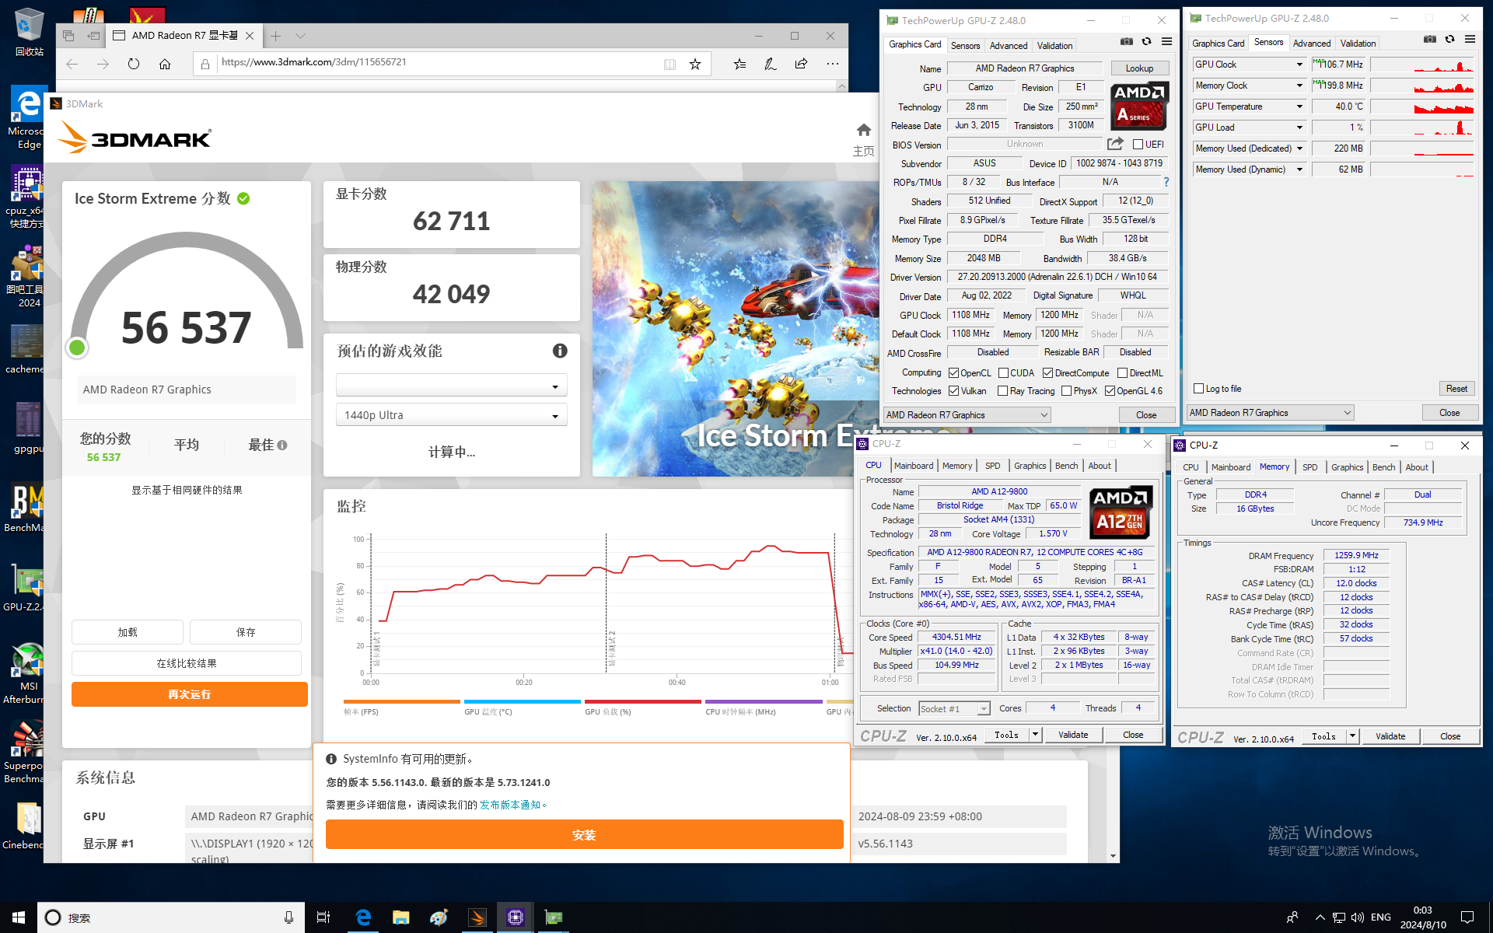Open the 1440p Ultra dropdown in 3DMark
Viewport: 1493px width, 933px height.
coord(451,415)
